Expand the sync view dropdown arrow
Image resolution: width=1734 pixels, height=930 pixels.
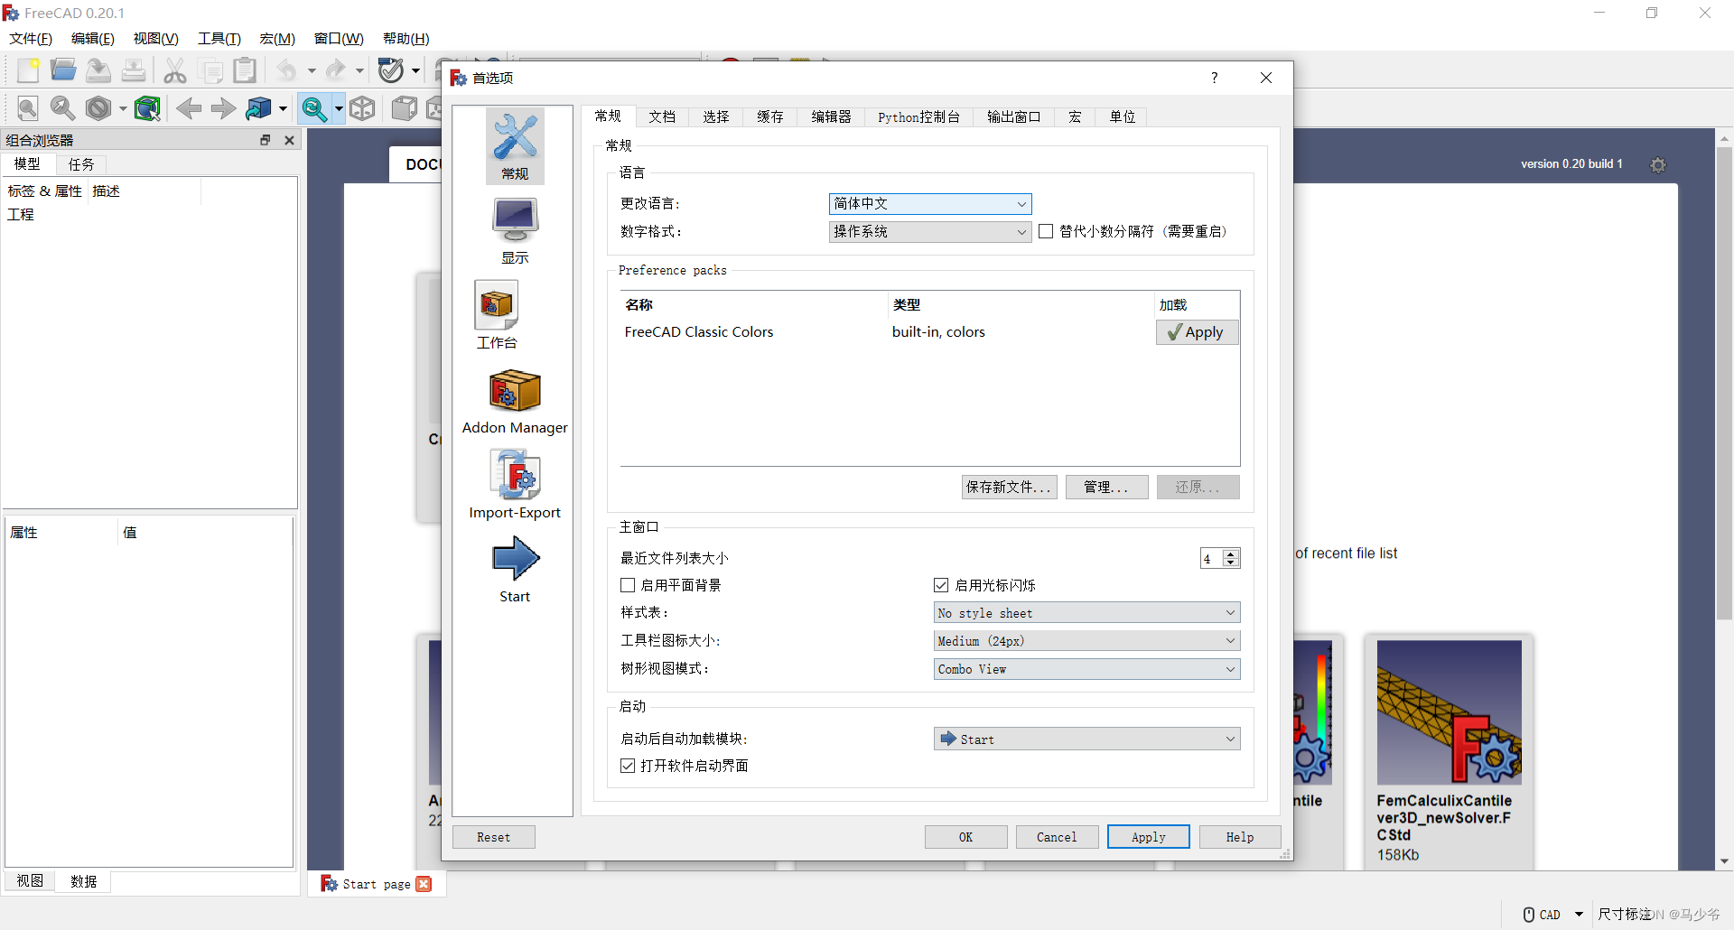[x=339, y=108]
